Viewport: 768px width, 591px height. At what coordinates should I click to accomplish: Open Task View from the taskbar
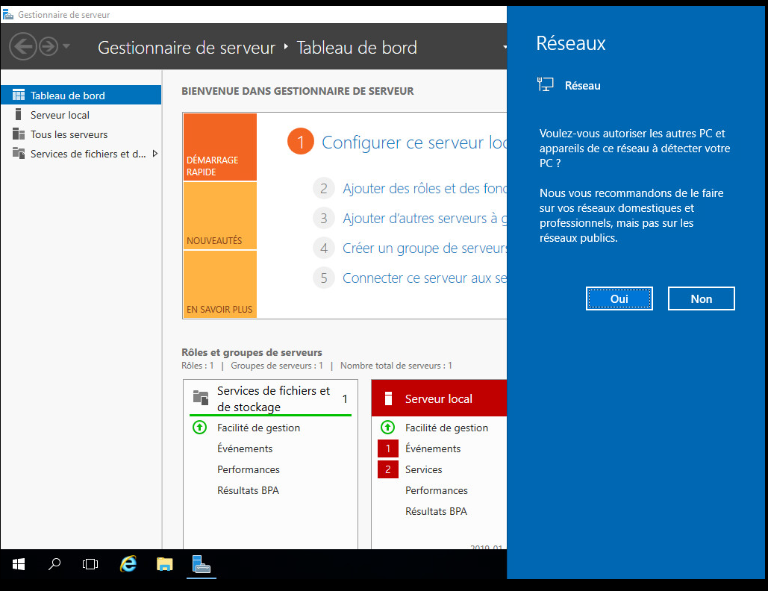pos(90,564)
